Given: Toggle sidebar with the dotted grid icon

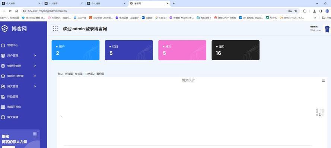Looking at the screenshot, I should pyautogui.click(x=55, y=29).
